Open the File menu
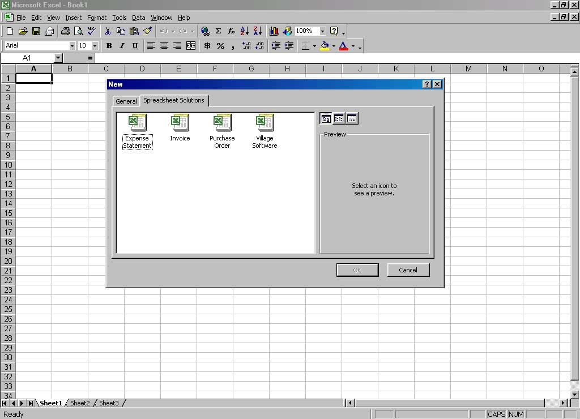 pyautogui.click(x=21, y=18)
